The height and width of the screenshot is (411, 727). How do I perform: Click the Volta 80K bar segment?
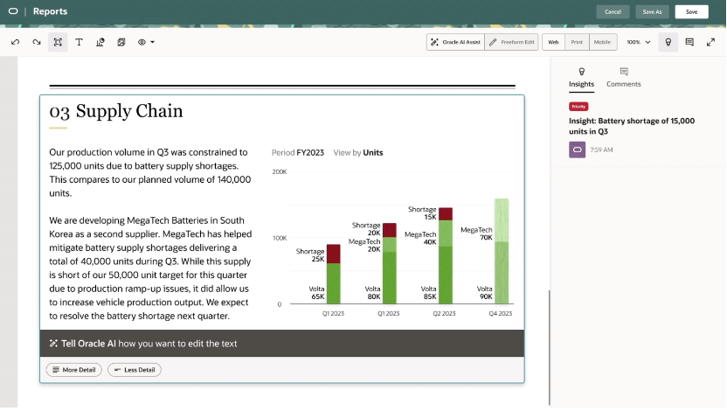click(390, 278)
